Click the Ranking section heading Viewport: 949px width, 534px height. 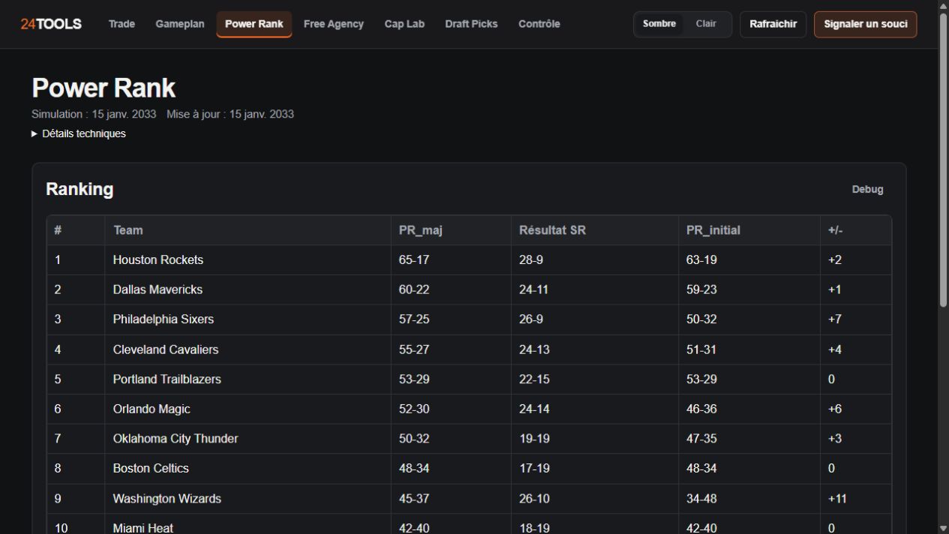pos(80,190)
